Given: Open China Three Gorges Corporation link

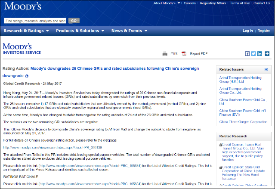Looking at the screenshot, I should (243, 122).
